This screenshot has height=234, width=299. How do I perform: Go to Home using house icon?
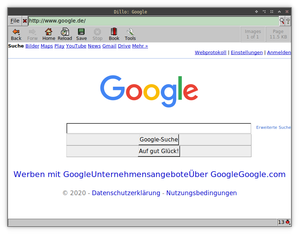click(x=49, y=32)
